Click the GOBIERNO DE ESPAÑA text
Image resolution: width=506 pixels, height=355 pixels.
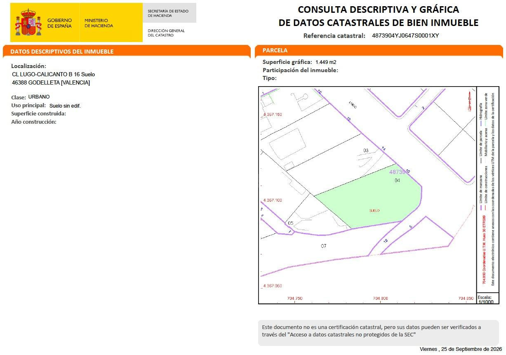(59, 23)
